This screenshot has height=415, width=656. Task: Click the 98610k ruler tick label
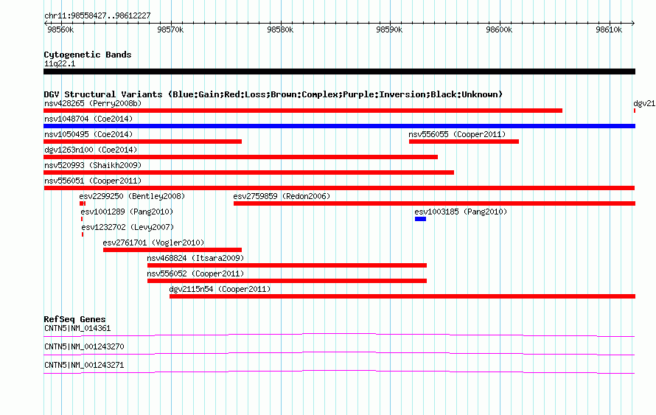pos(609,29)
